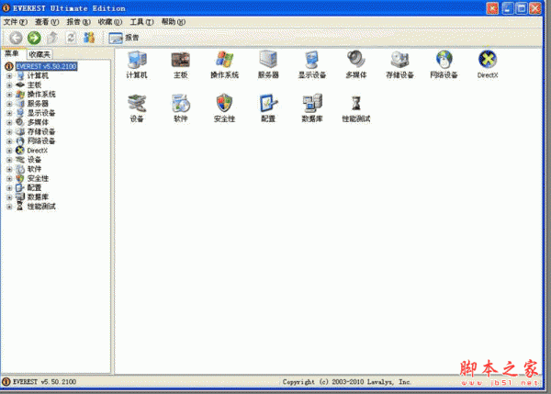Screen dimensions: 551x394
Task: Expand the 网络设备 tree node
Action: (9, 141)
